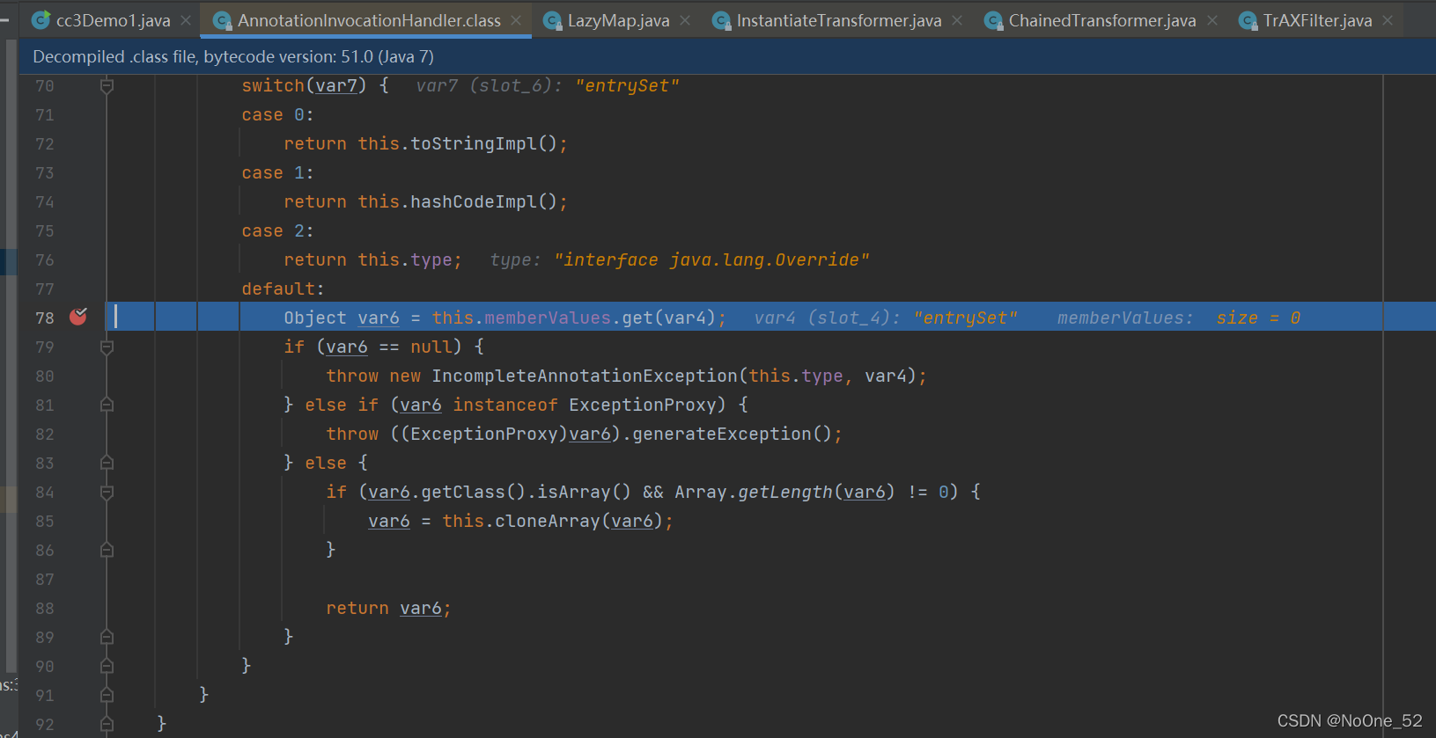Viewport: 1436px width, 738px height.
Task: Collapse the if block at line 84
Action: tap(107, 492)
